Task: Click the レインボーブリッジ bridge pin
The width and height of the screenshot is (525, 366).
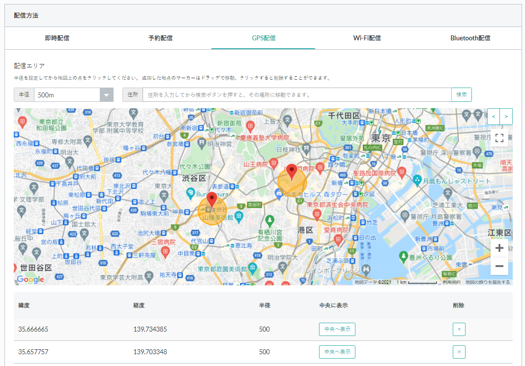Action: click(x=366, y=269)
